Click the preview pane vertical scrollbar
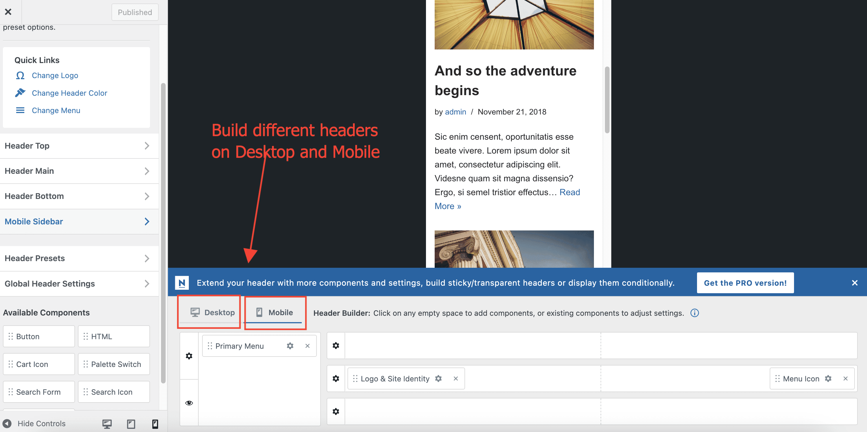This screenshot has width=867, height=432. pyautogui.click(x=607, y=100)
